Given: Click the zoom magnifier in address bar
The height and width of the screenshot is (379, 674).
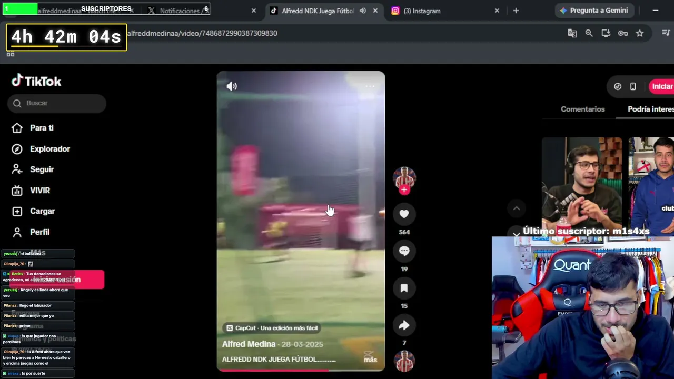Looking at the screenshot, I should coord(589,33).
